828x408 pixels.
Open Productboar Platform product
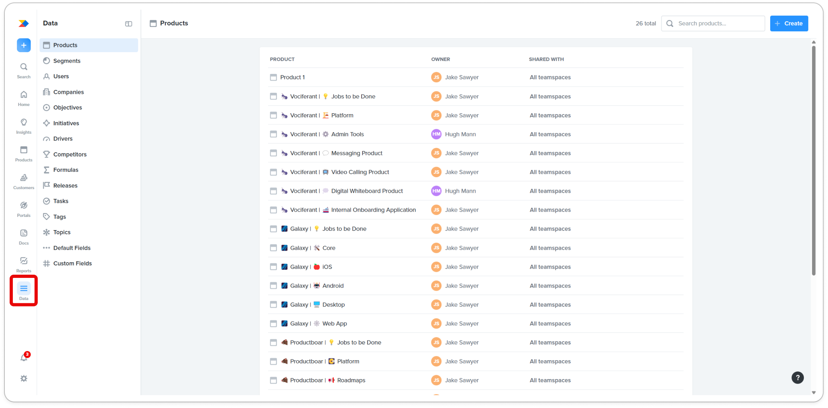pyautogui.click(x=476, y=361)
